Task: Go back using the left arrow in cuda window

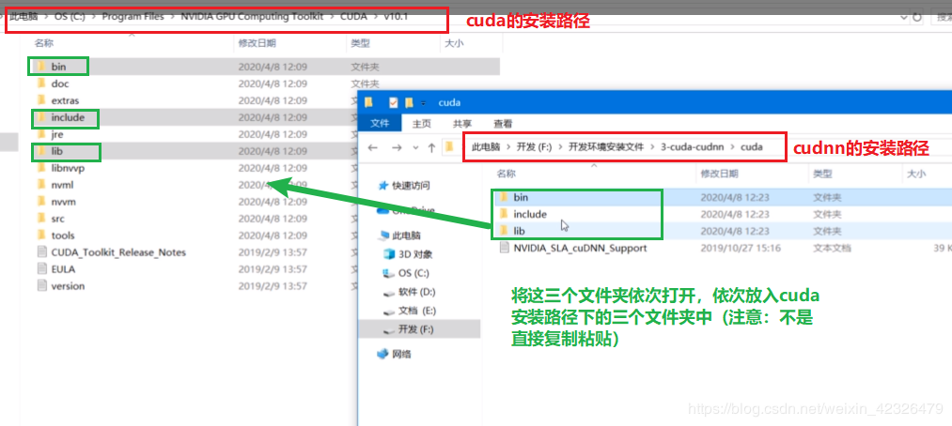Action: (373, 147)
